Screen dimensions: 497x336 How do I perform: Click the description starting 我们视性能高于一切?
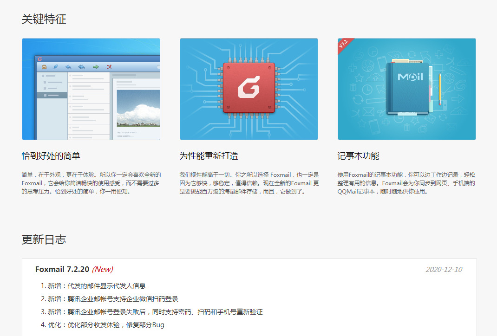tap(249, 183)
